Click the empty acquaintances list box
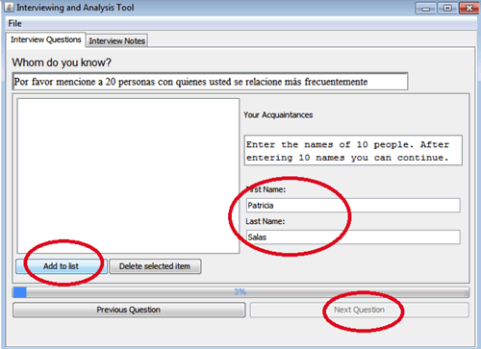 coord(128,176)
